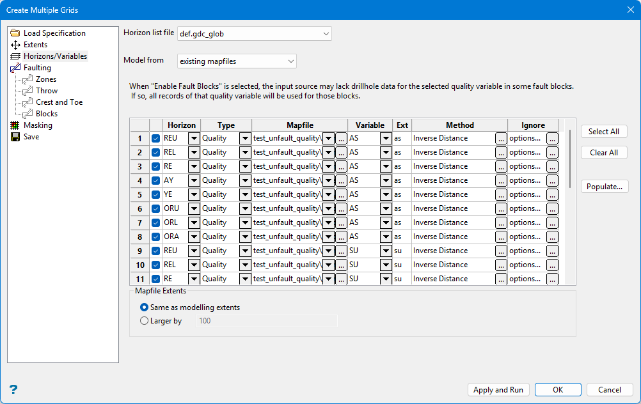
Task: Click the Masking grid icon
Action: (x=15, y=125)
